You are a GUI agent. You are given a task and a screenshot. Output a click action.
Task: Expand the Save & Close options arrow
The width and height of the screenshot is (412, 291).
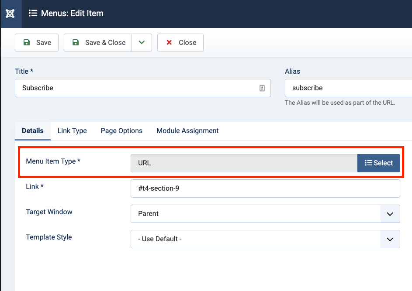pos(142,43)
